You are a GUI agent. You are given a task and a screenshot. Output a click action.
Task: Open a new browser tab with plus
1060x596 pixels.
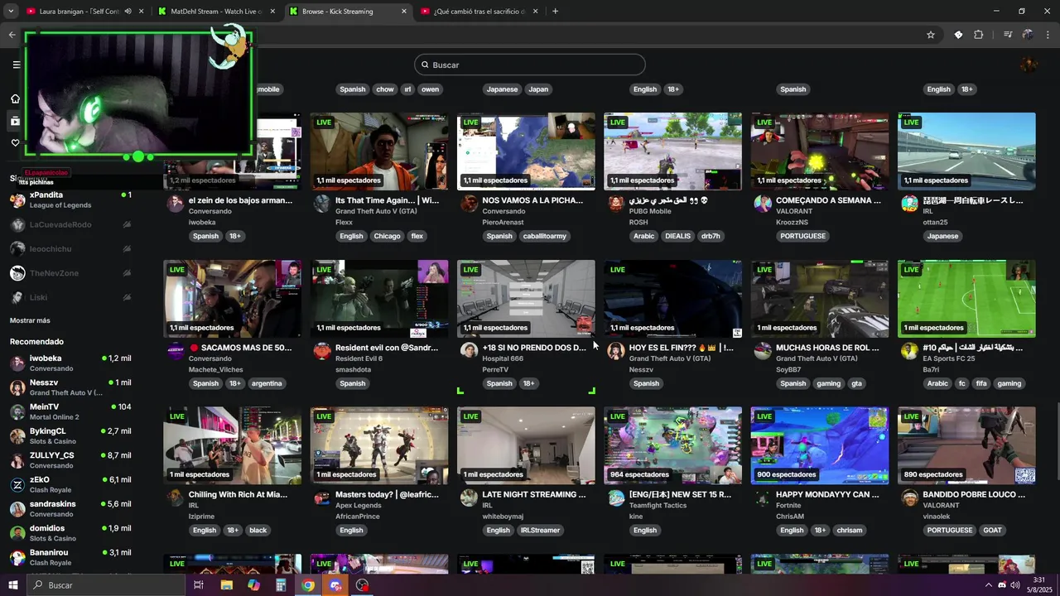(555, 12)
